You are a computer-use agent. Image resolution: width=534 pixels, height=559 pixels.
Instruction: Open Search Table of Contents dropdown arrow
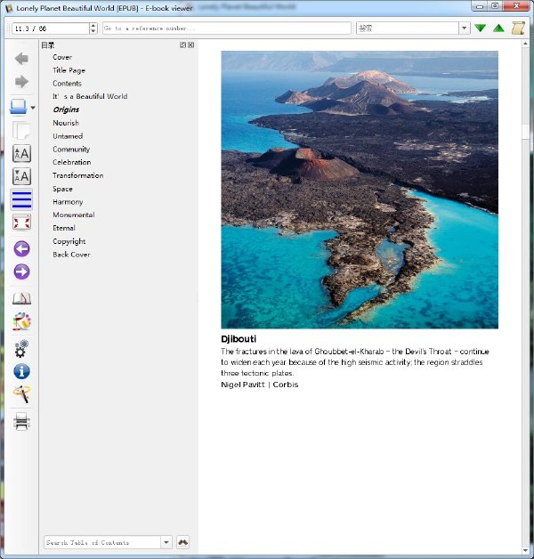[166, 542]
